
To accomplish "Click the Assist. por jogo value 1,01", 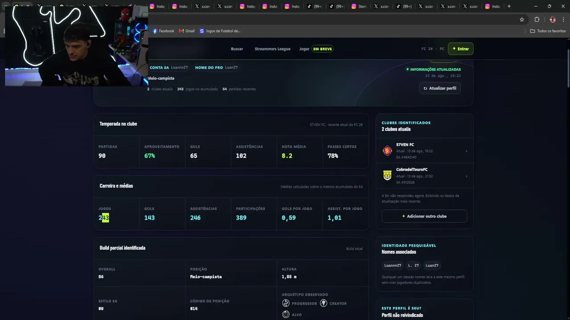I will 334,218.
